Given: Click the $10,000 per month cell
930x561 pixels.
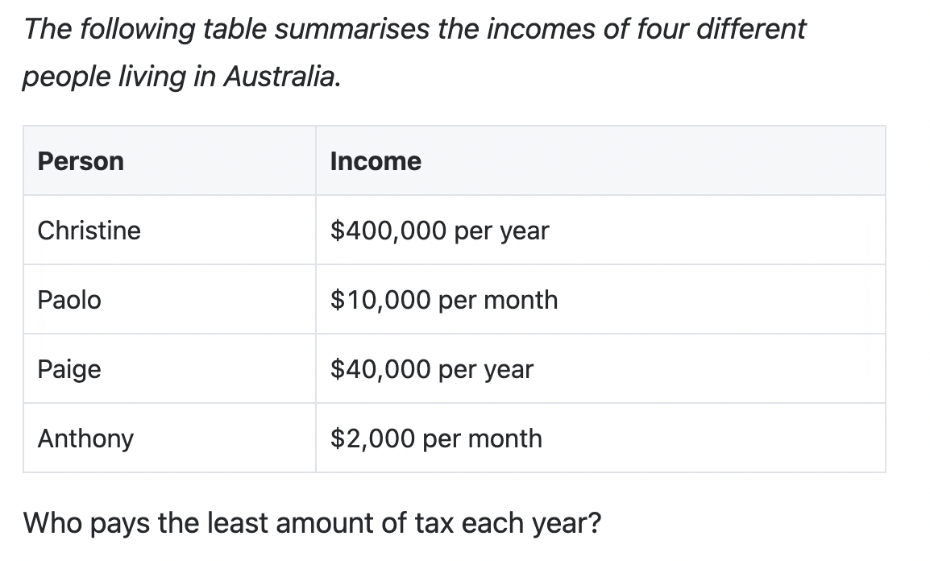Looking at the screenshot, I should click(x=601, y=300).
